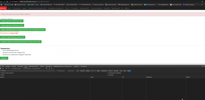205x100 pixels.
Task: Switch to DevTools 'Приложение' tab
Action: pyautogui.click(x=49, y=66)
